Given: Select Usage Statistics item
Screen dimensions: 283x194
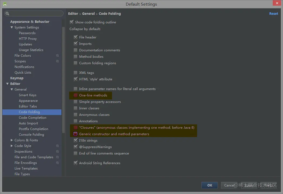Looking at the screenshot, I should (x=31, y=50).
